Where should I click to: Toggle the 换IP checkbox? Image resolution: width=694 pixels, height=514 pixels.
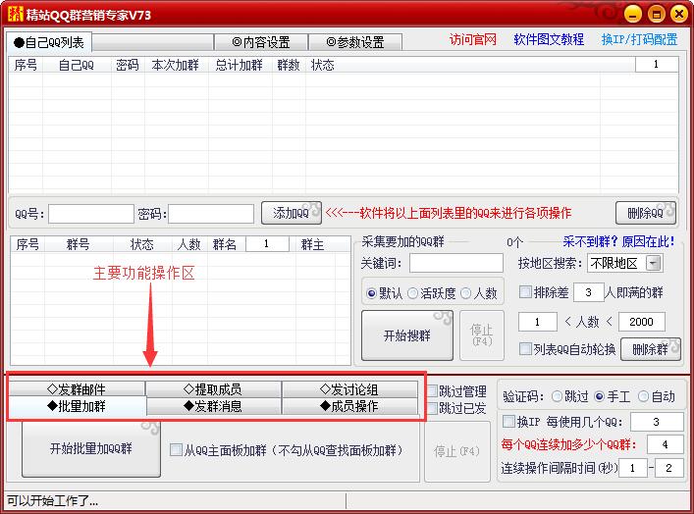pos(508,421)
